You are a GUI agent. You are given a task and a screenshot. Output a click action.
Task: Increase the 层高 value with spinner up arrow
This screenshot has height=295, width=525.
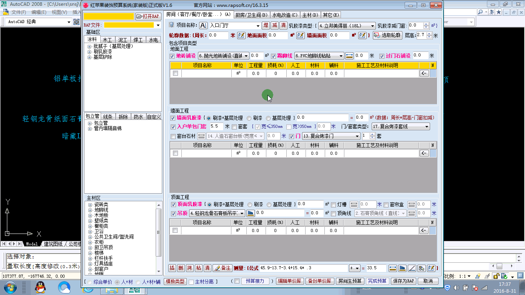coord(429,34)
